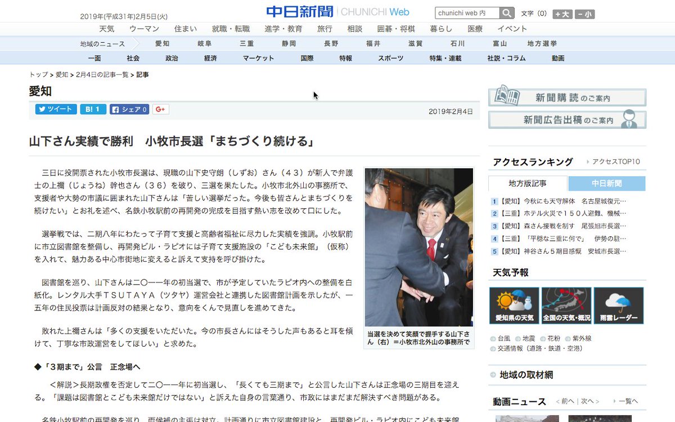Select 石川 regional news
This screenshot has width=675, height=422.
pos(458,43)
